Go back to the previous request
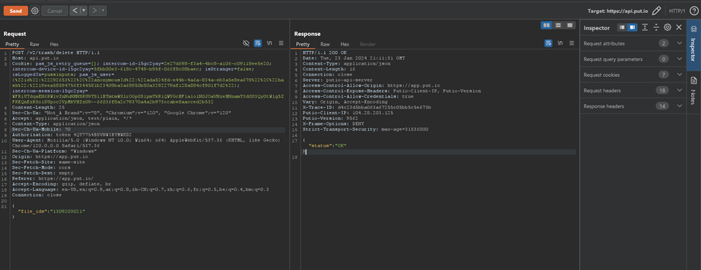The width and height of the screenshot is (701, 270). 75,10
